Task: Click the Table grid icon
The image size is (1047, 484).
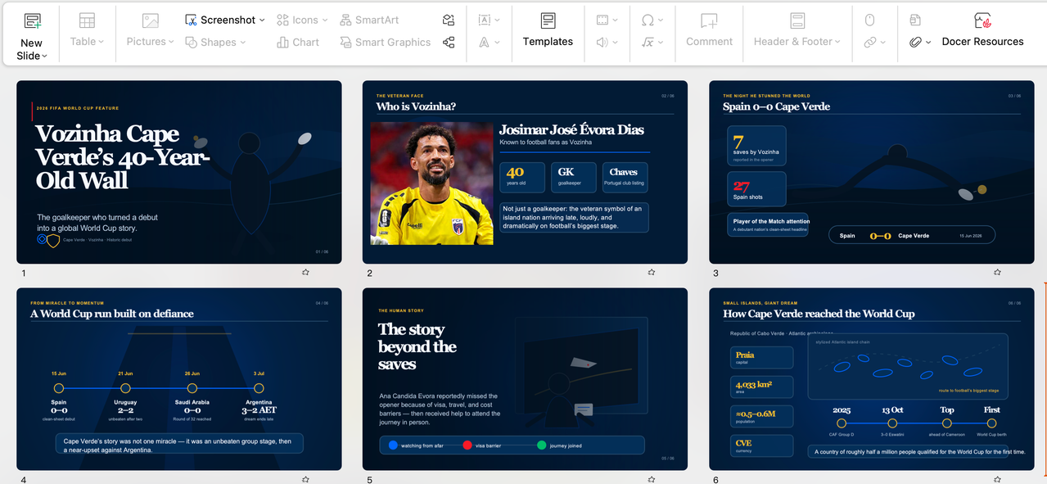Action: (x=87, y=20)
